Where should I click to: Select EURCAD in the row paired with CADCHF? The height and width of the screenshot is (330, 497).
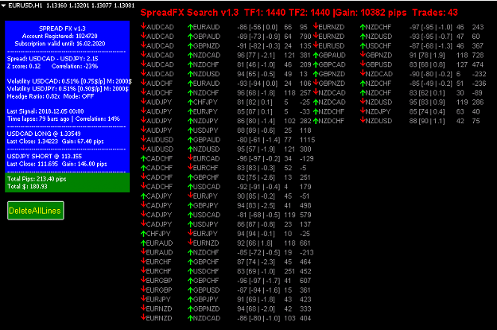point(206,158)
